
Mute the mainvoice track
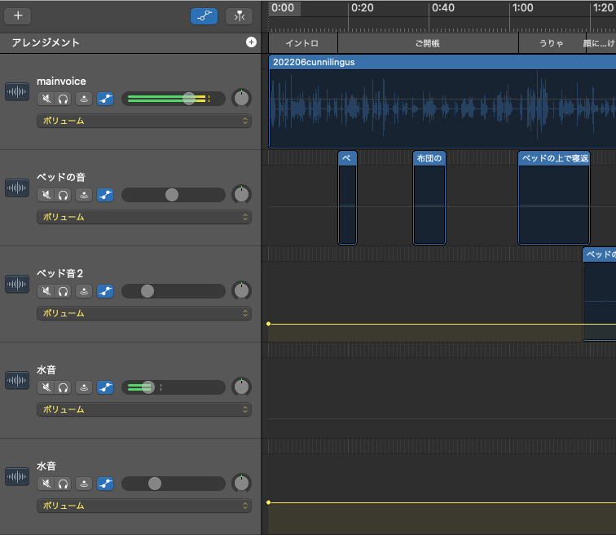[46, 99]
